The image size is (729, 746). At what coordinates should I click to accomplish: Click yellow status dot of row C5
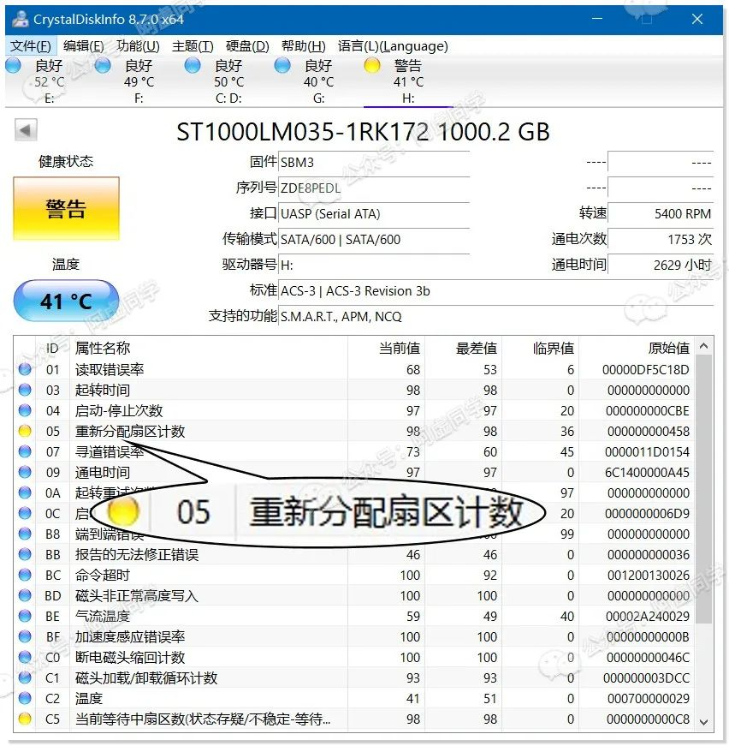(x=25, y=719)
